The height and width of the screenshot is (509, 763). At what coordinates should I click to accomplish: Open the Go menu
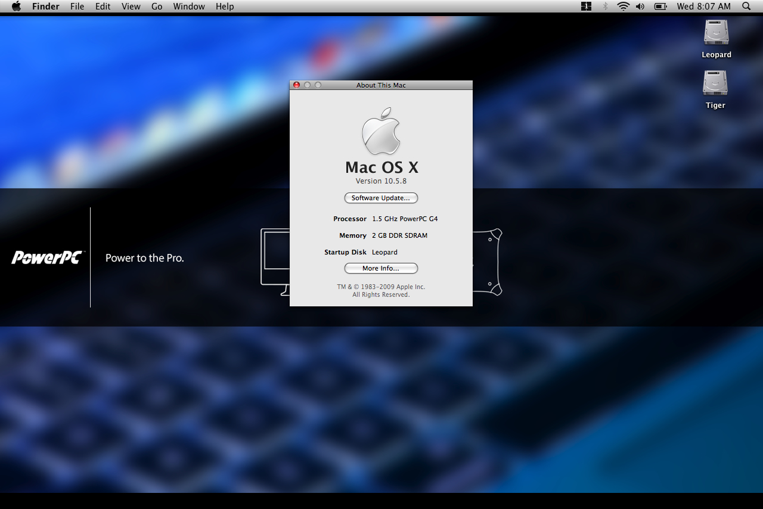click(157, 7)
